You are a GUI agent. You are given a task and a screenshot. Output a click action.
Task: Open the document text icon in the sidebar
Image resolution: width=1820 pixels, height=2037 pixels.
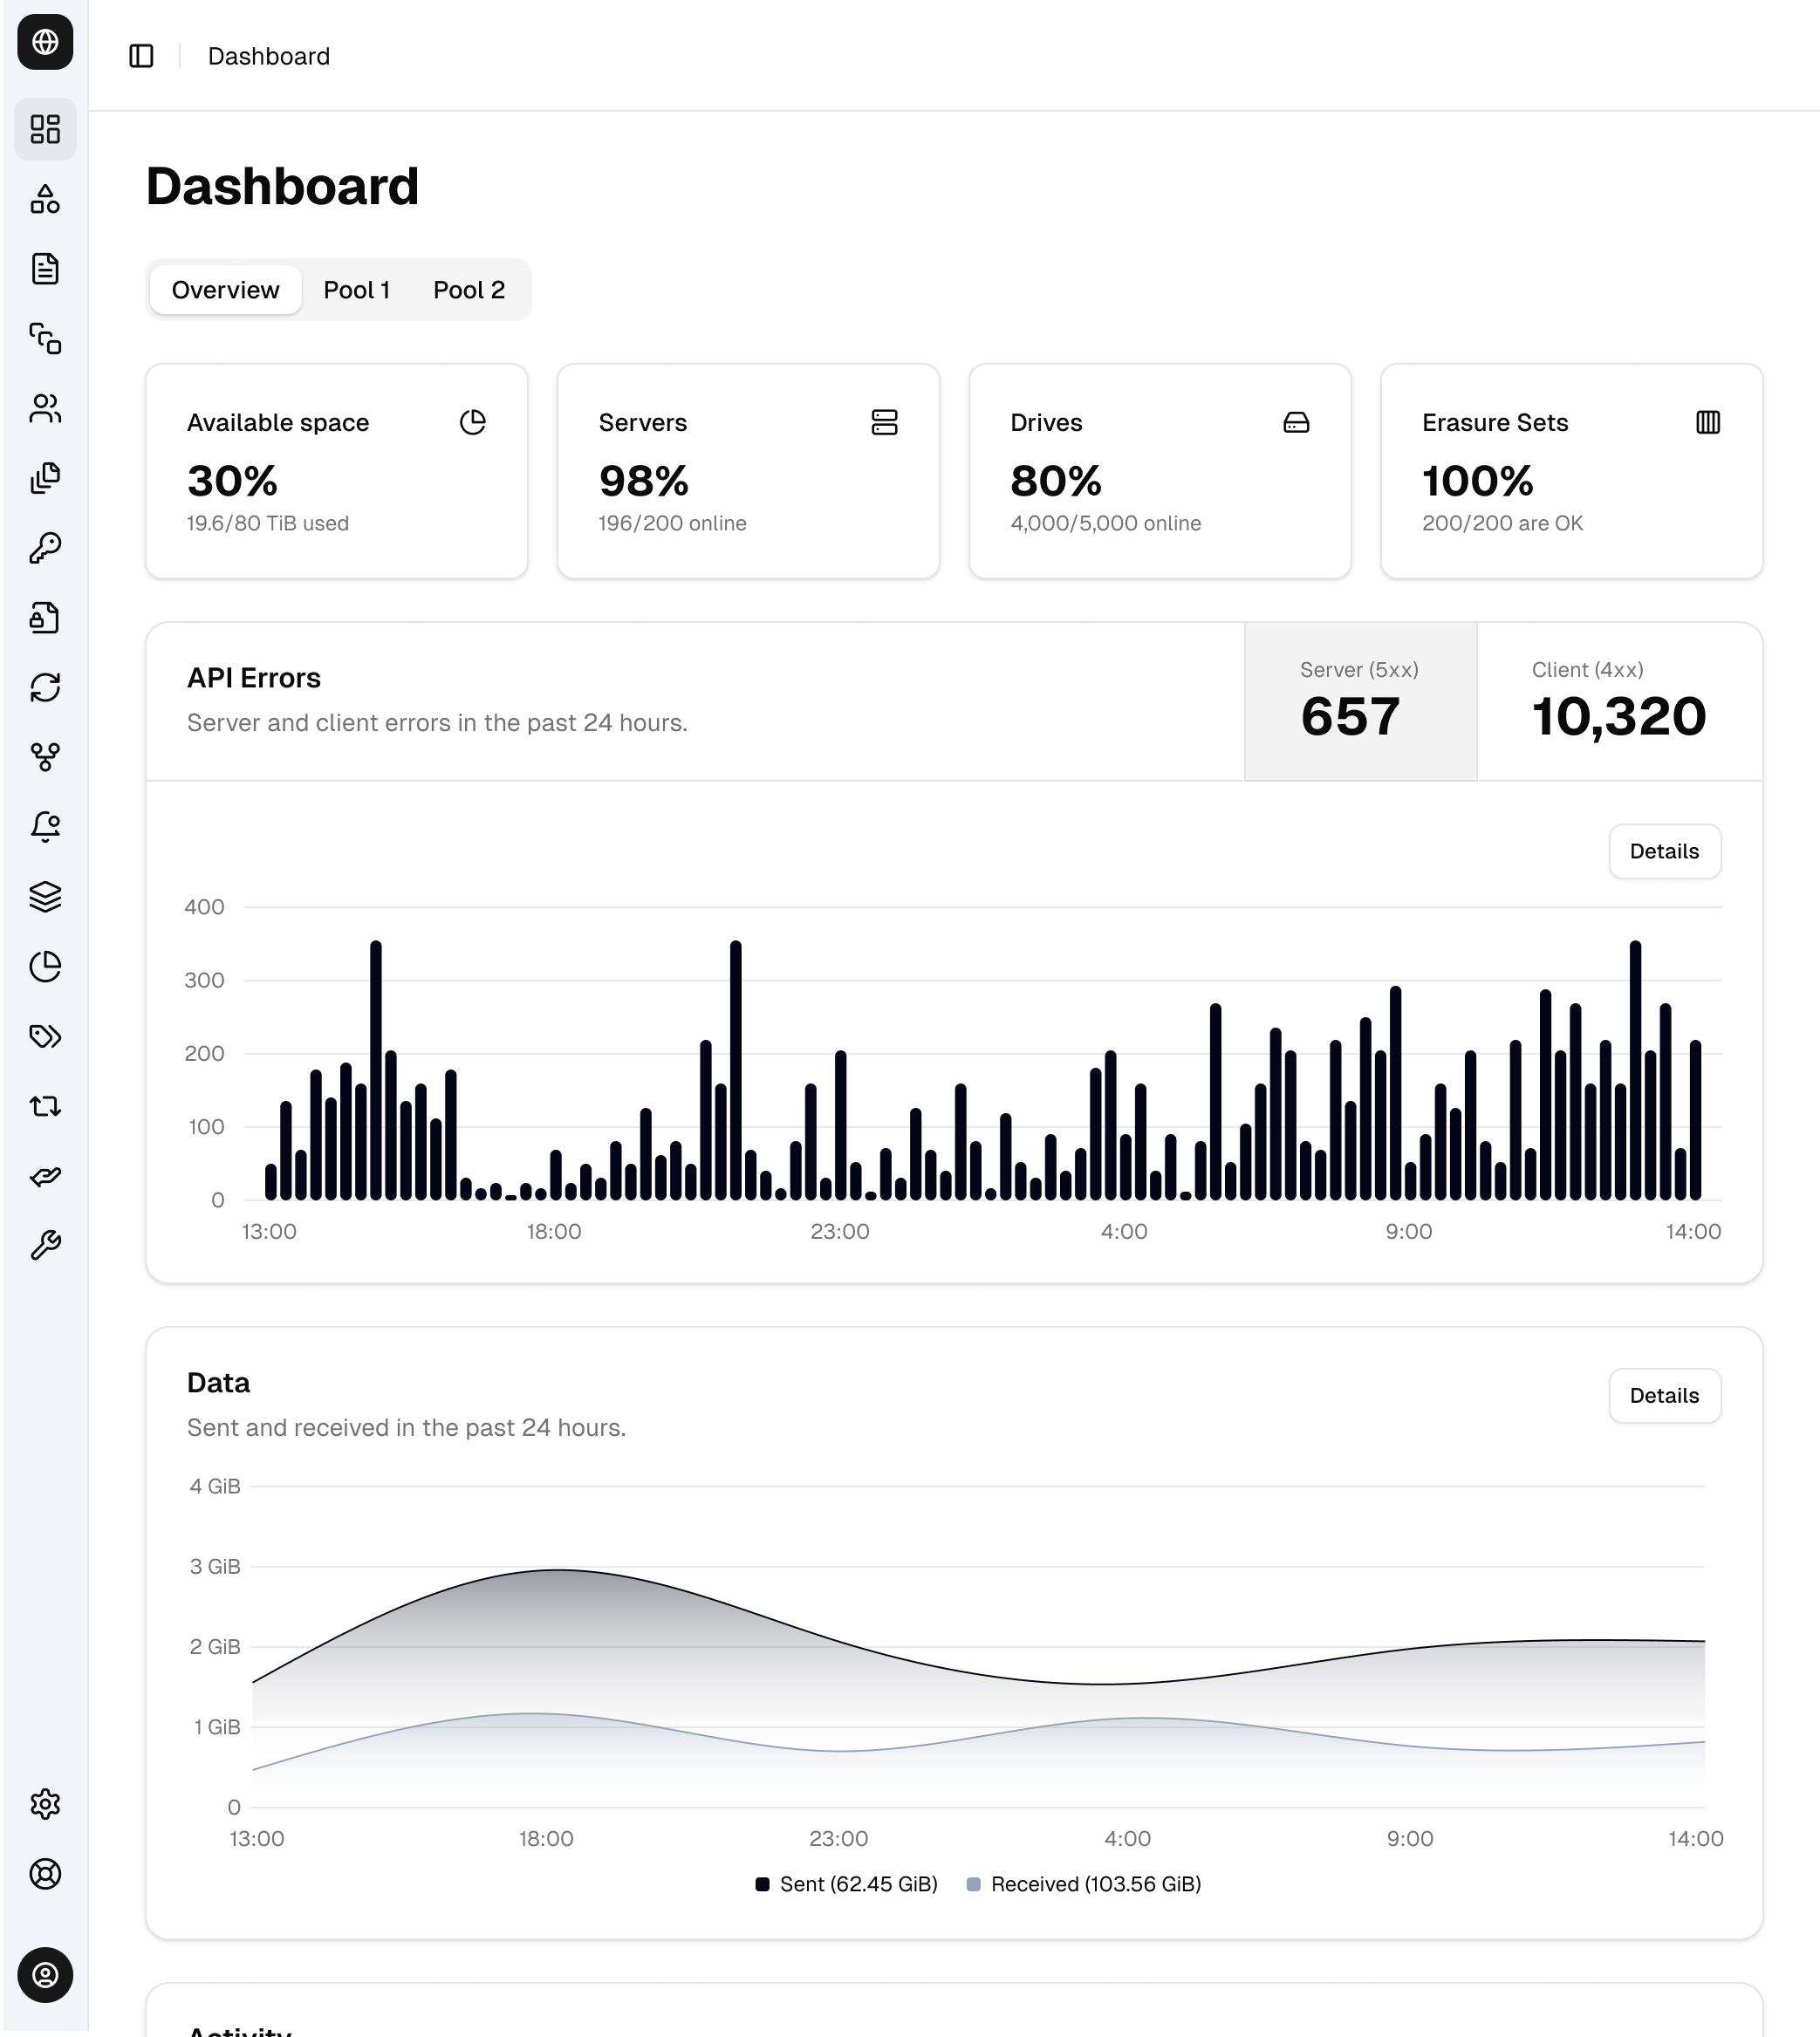pos(45,269)
